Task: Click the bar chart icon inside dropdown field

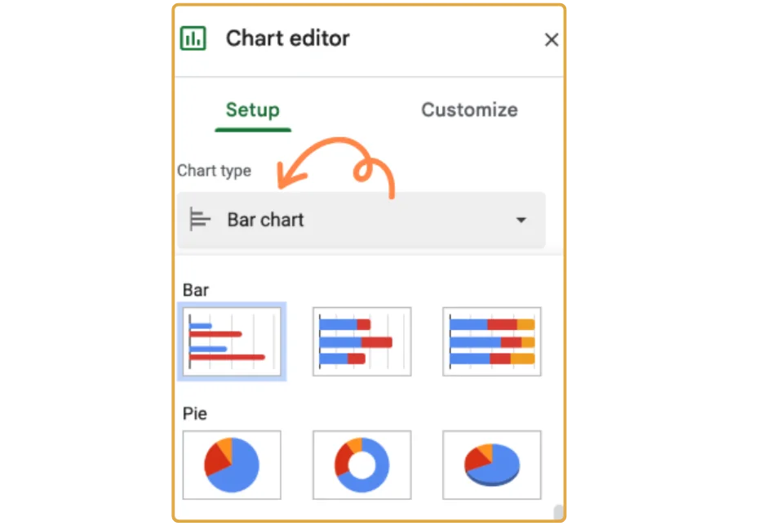Action: click(x=200, y=220)
